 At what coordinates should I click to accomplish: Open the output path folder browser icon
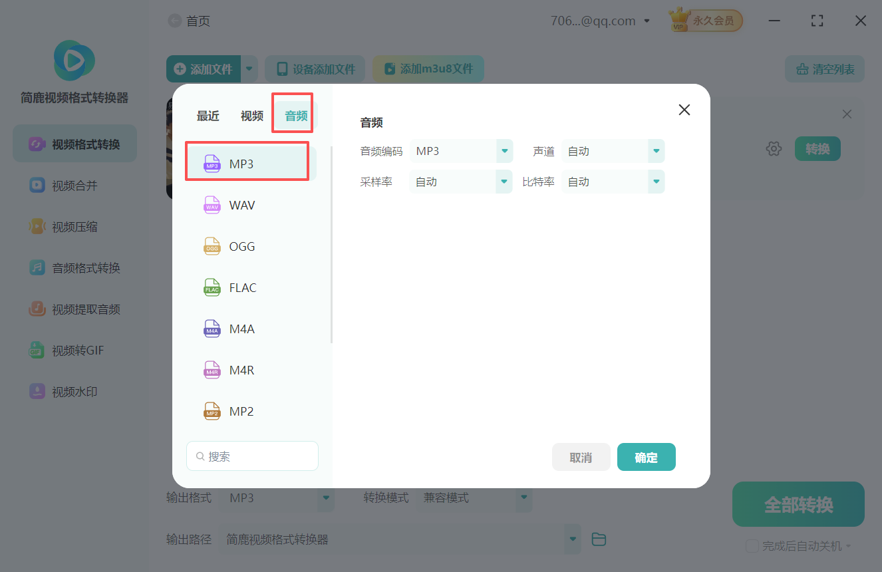click(598, 539)
